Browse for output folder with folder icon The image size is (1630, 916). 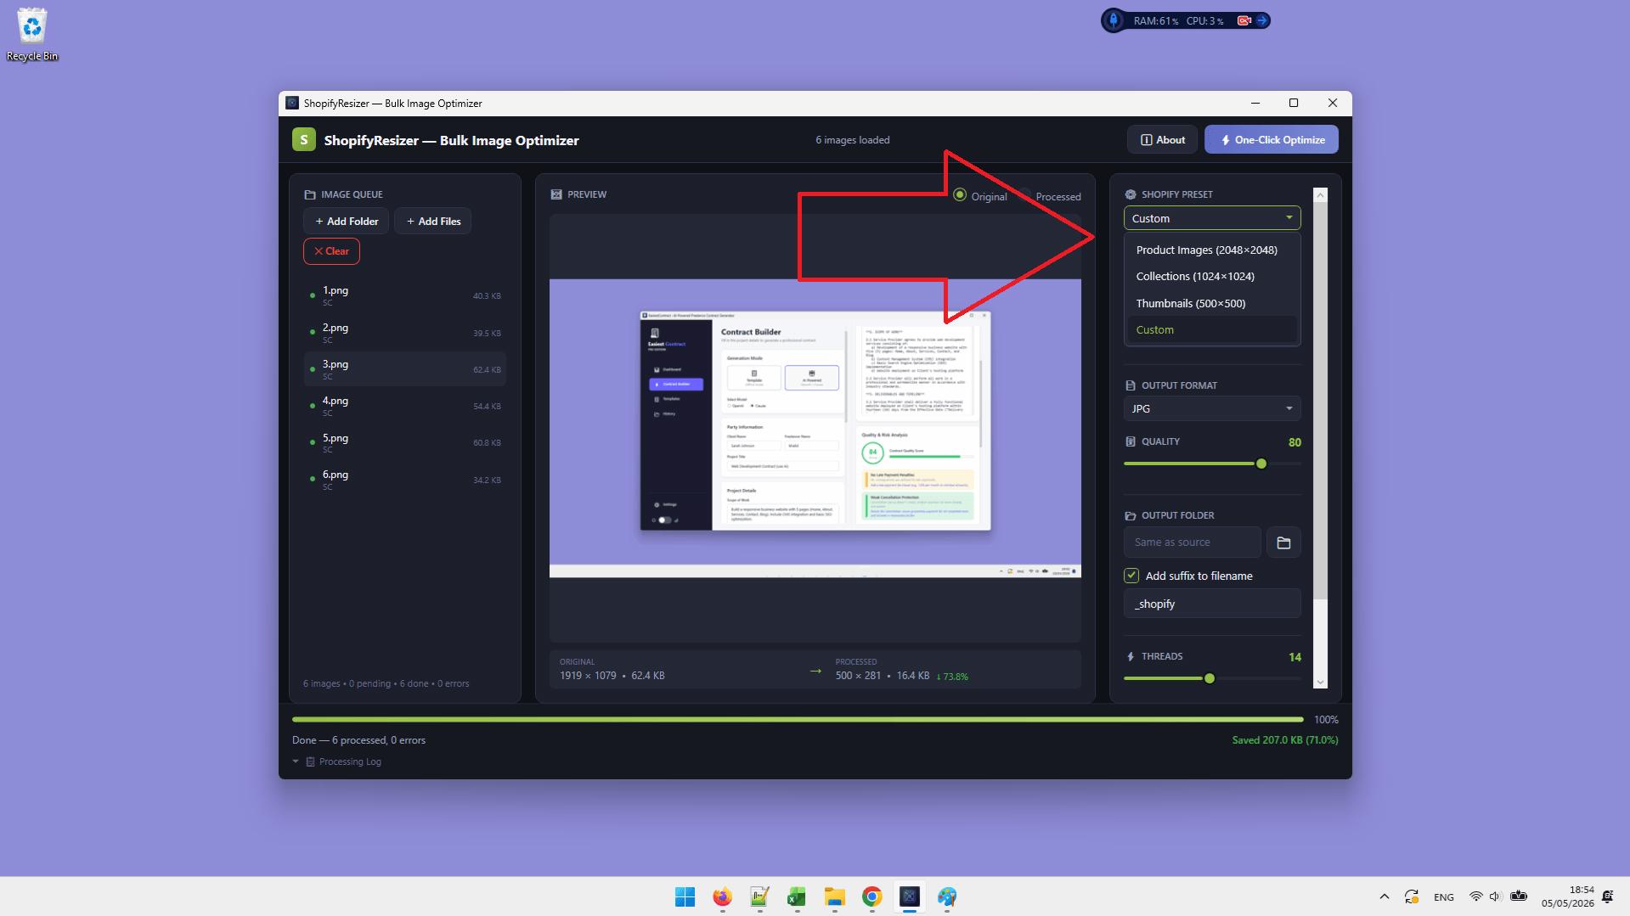pos(1283,542)
